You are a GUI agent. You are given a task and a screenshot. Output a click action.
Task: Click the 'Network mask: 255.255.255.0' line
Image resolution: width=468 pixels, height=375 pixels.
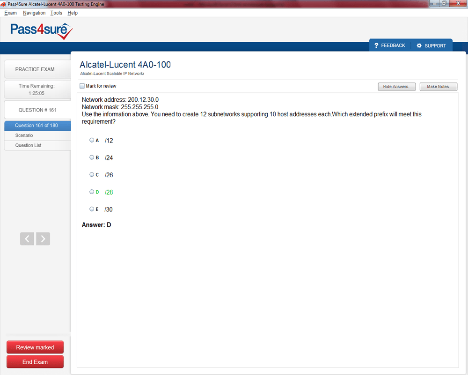pos(120,107)
